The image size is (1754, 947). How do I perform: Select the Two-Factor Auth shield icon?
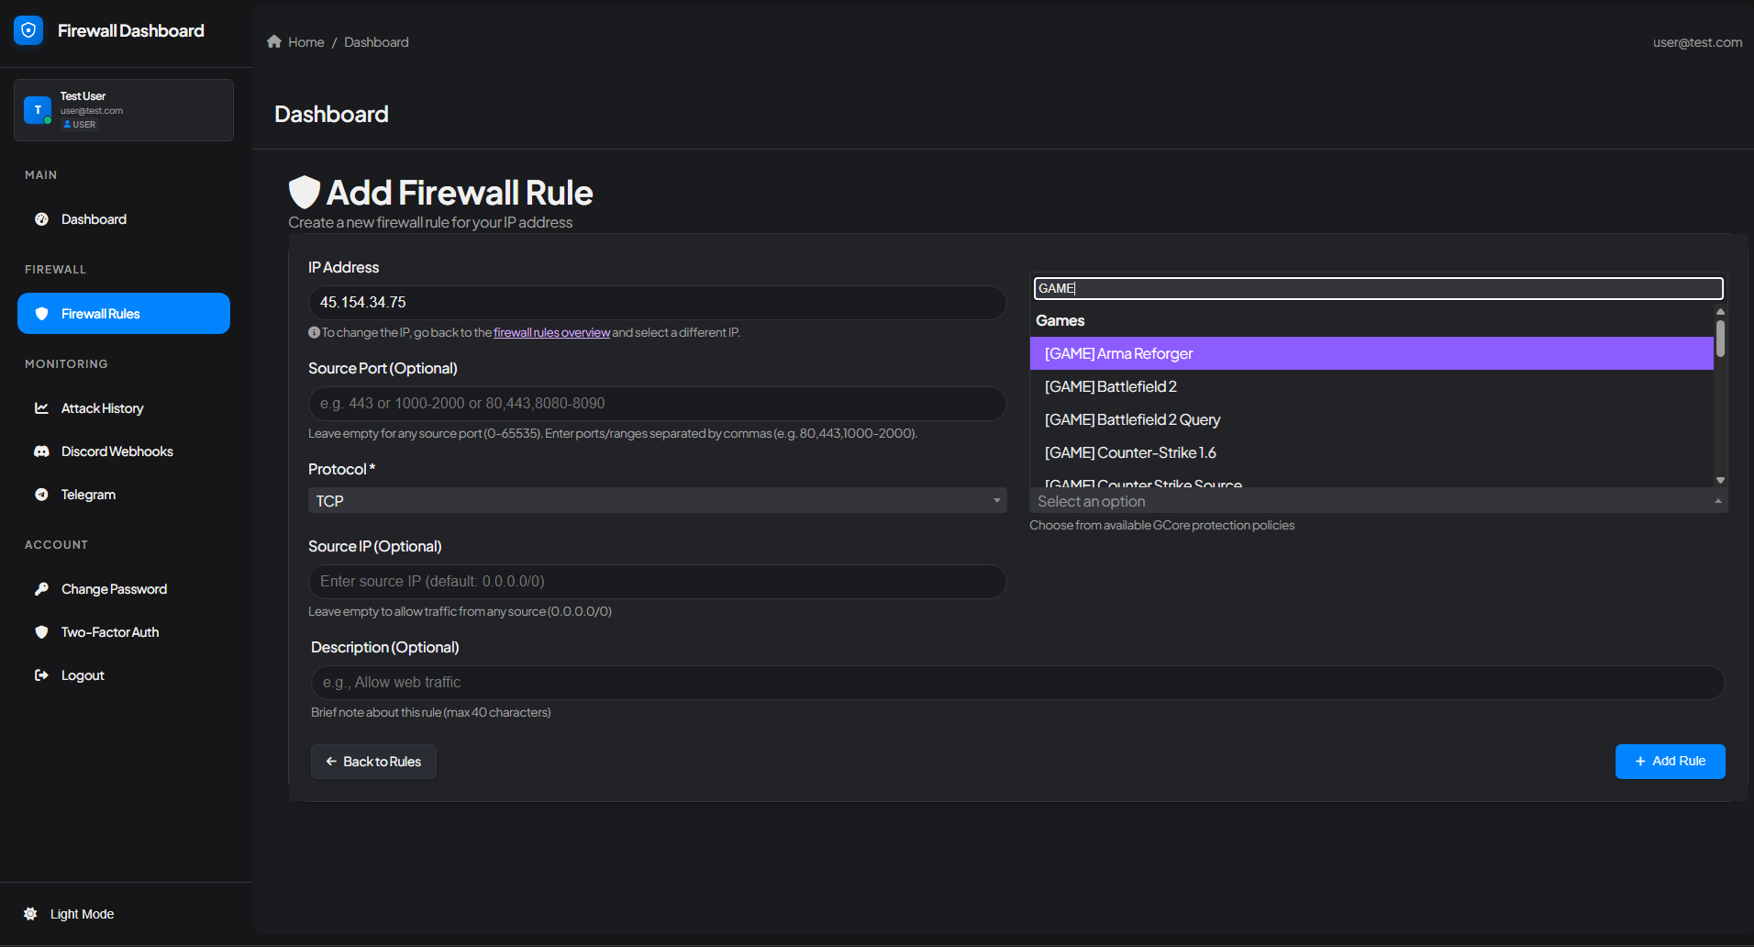42,631
